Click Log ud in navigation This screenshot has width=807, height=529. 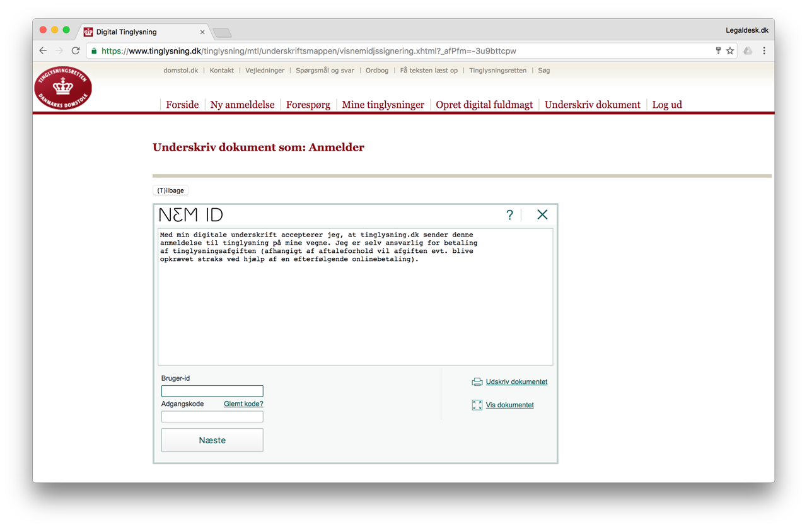667,105
